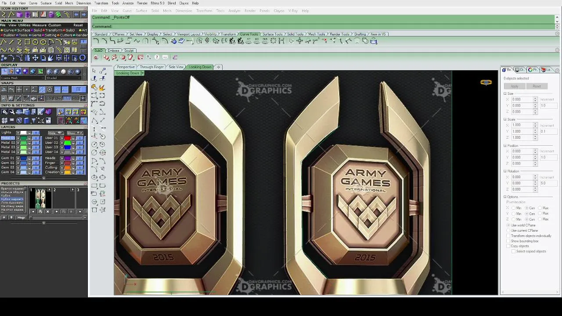Open the Gems category in Main Menu
562x316 pixels.
pos(36,35)
